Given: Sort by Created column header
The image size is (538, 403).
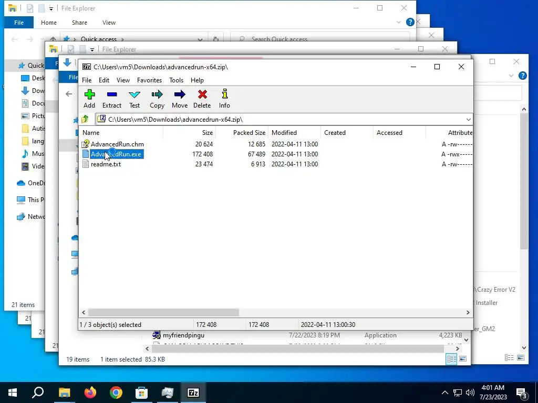Looking at the screenshot, I should point(335,133).
